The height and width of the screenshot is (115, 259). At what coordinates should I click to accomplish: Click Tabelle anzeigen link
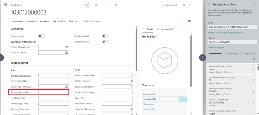pos(216,47)
